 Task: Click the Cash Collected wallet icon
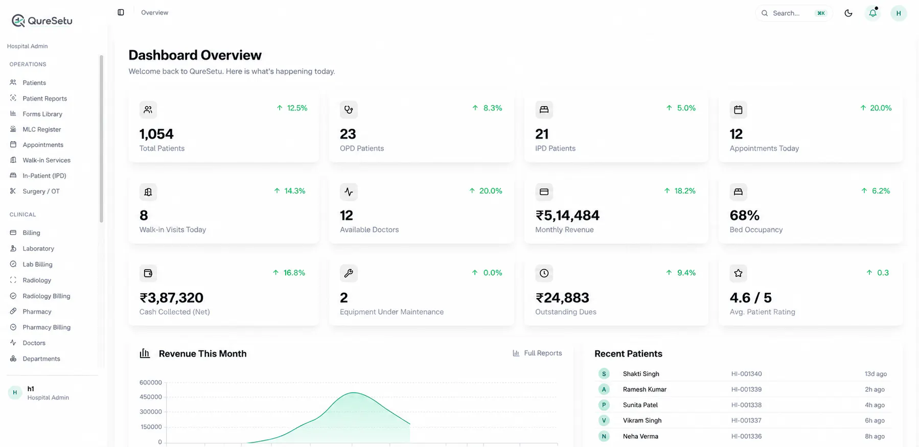point(148,273)
